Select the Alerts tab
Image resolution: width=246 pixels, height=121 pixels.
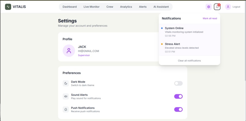(143, 7)
